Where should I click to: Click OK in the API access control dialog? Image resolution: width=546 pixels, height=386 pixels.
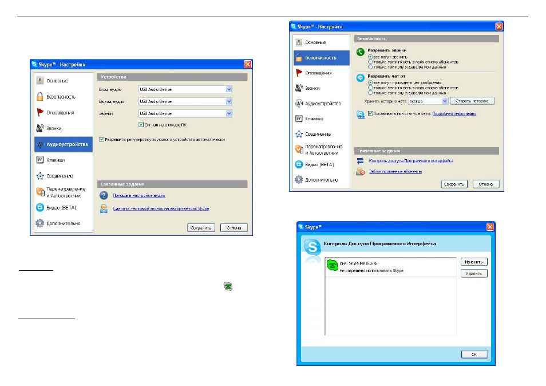pyautogui.click(x=474, y=355)
